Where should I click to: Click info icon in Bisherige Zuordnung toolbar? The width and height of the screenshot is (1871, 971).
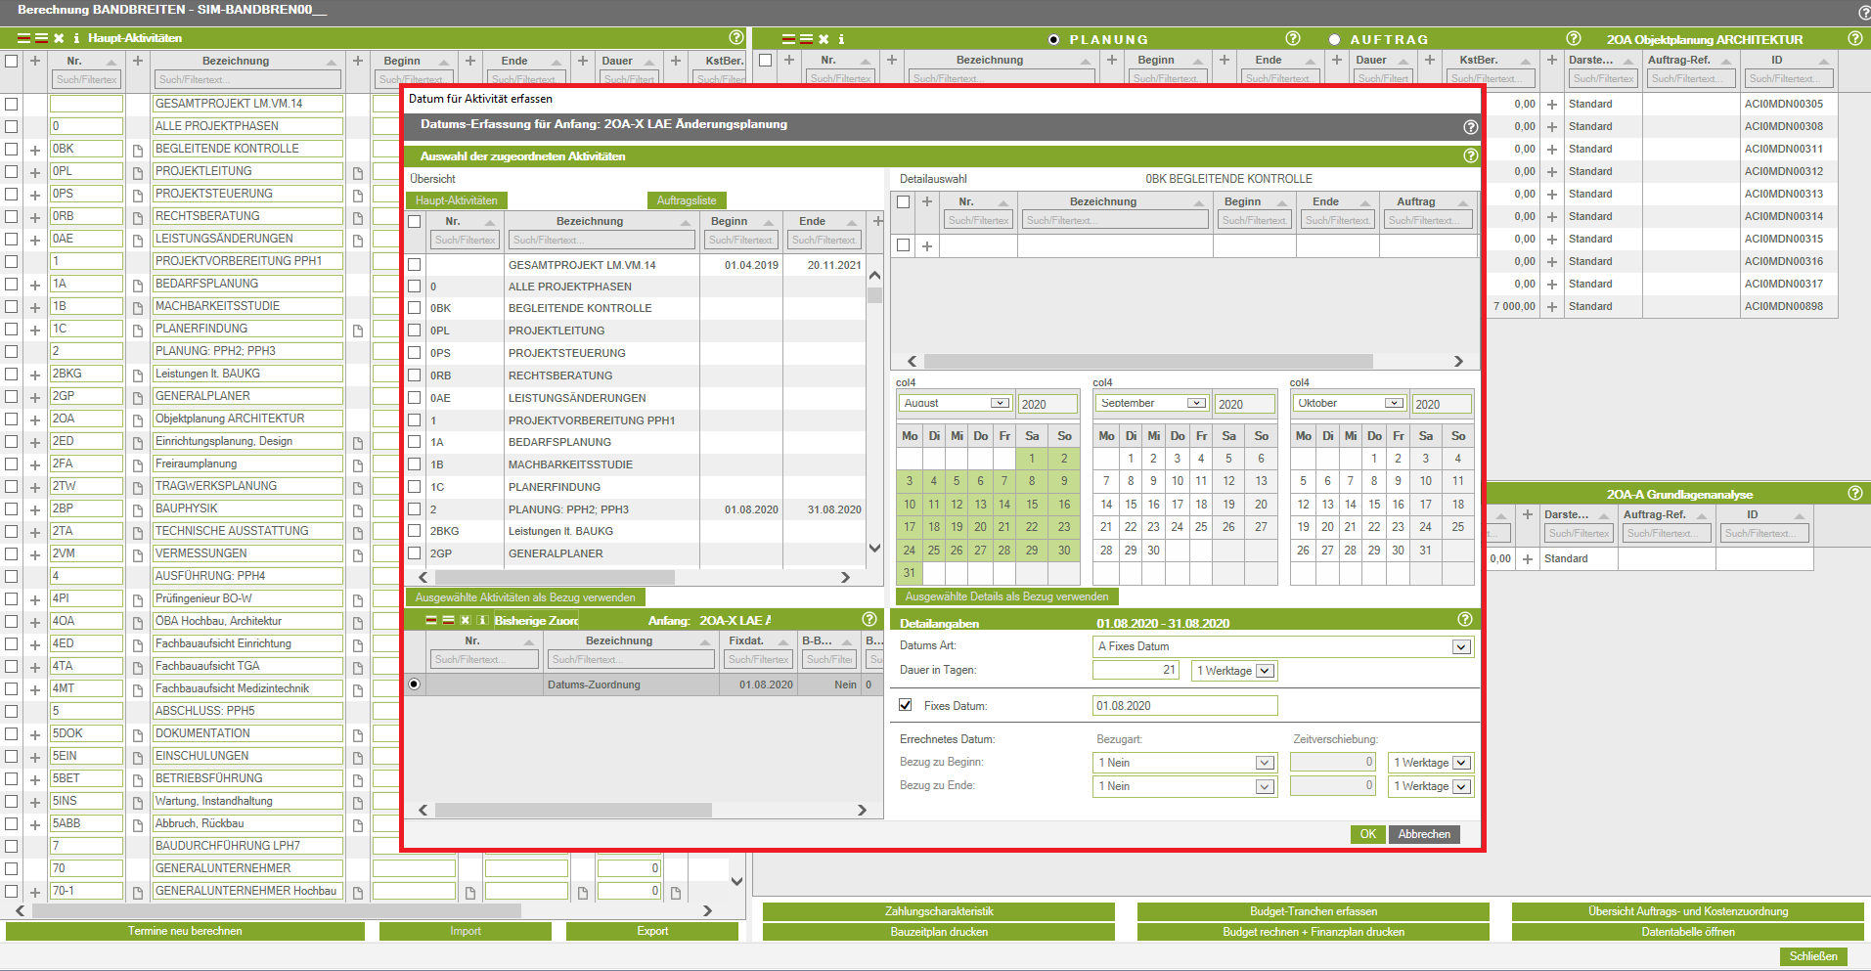coord(482,620)
